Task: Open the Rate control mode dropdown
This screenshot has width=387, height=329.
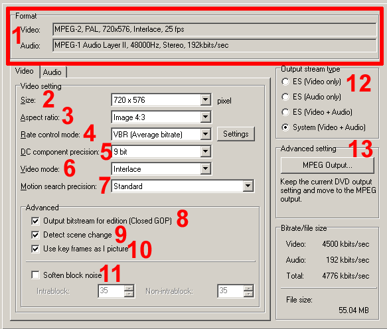Action: 161,135
